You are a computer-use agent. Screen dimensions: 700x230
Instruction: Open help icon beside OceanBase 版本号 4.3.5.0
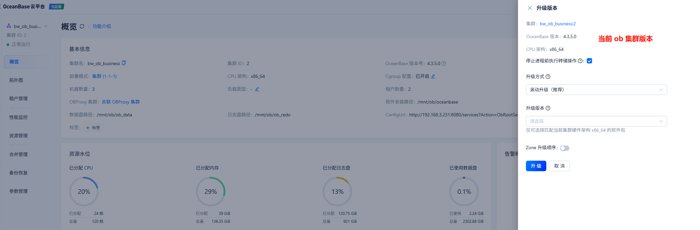point(444,63)
